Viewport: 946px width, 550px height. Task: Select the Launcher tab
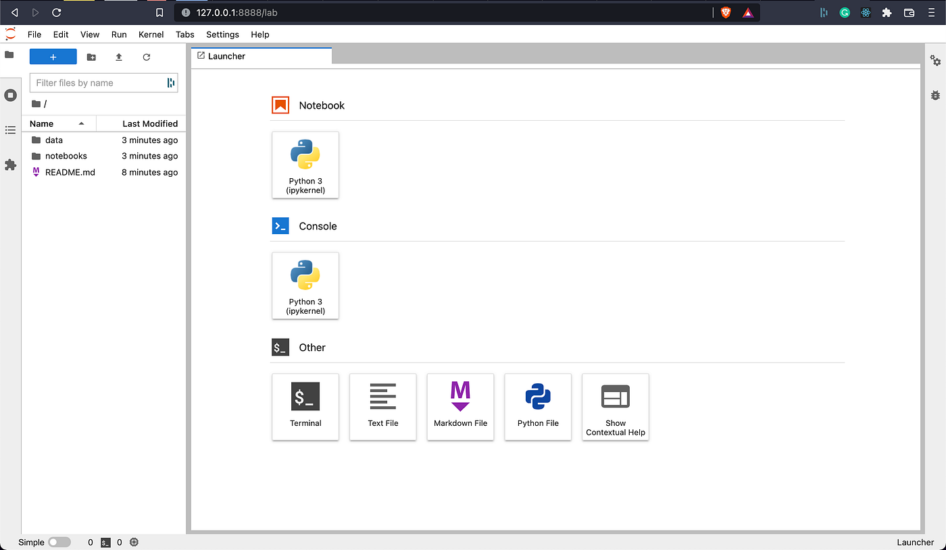click(x=262, y=56)
